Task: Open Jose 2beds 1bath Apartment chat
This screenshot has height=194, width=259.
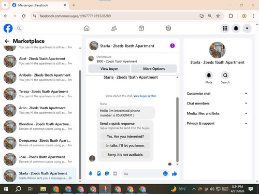Action: coord(39,159)
